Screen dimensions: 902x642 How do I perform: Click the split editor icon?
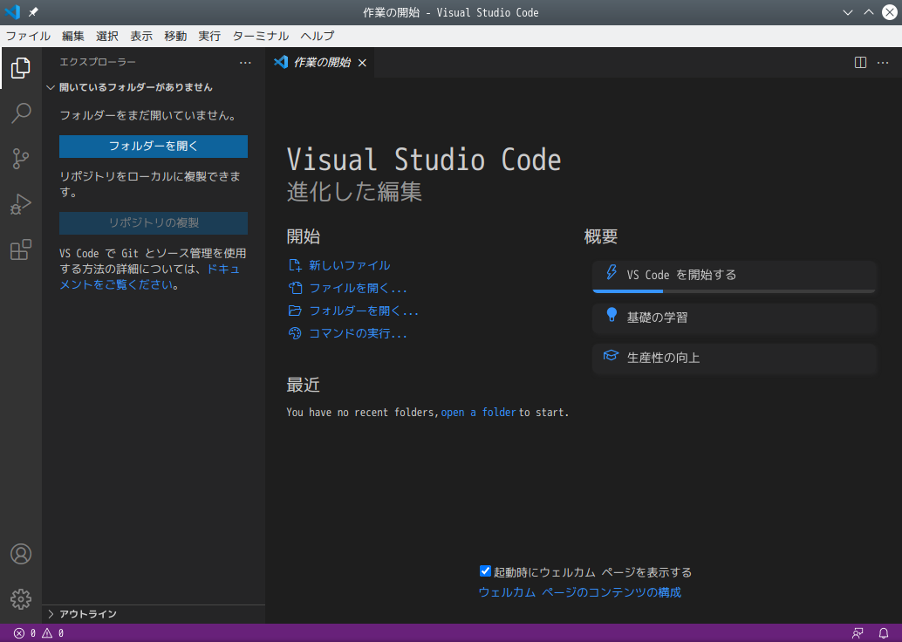pos(860,63)
